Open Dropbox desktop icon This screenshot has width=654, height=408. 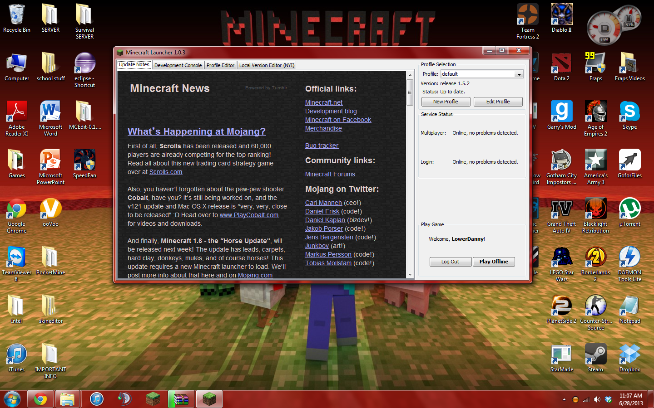pyautogui.click(x=630, y=358)
